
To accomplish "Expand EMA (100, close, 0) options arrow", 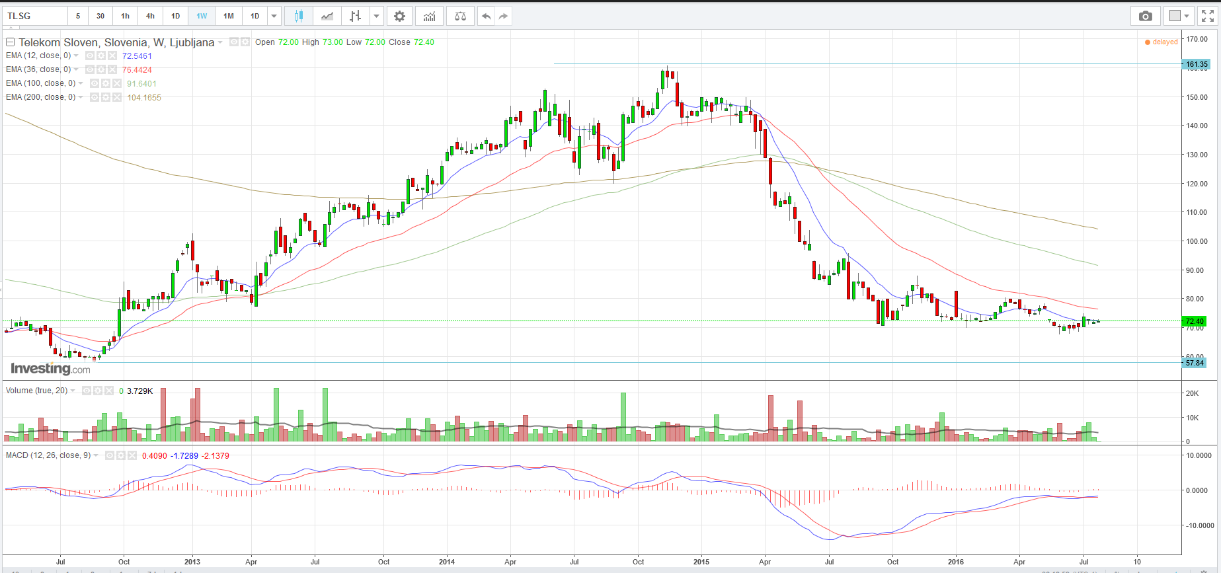I will point(81,83).
